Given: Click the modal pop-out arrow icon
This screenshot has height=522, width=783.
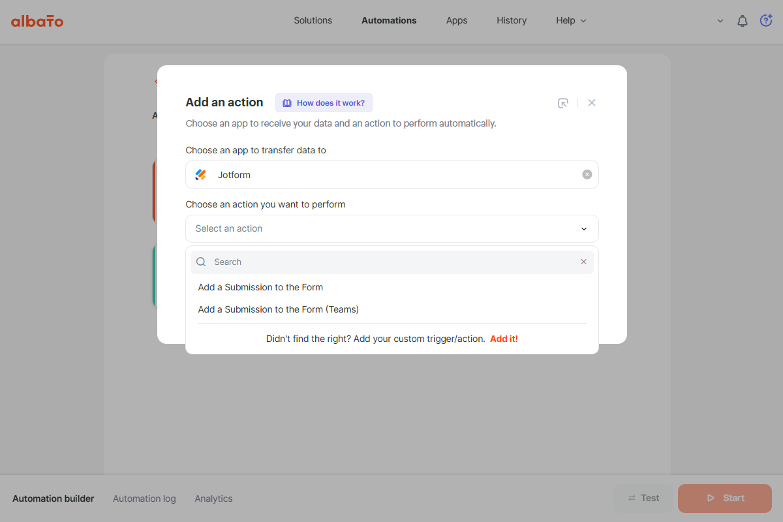Looking at the screenshot, I should click(563, 103).
